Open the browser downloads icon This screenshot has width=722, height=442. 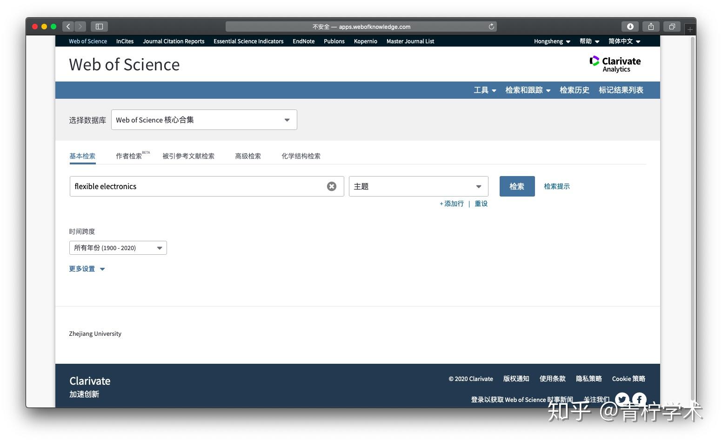[x=630, y=27]
